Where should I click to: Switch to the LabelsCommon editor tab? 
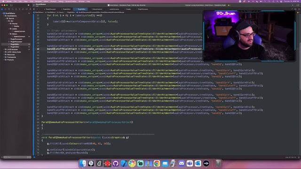click(x=114, y=9)
